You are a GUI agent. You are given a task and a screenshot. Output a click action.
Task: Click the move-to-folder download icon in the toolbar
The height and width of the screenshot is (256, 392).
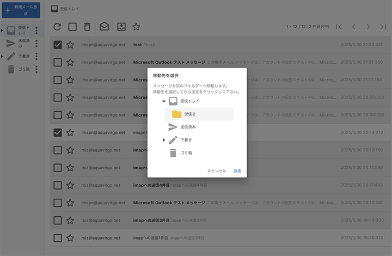(x=121, y=27)
